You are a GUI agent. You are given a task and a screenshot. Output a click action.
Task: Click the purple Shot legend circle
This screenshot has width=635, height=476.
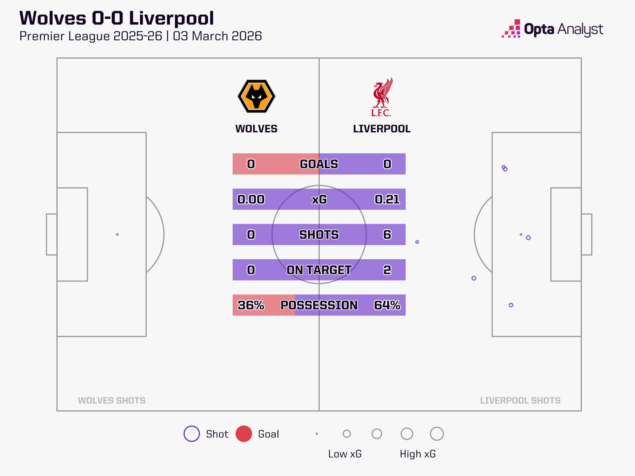[x=192, y=434]
